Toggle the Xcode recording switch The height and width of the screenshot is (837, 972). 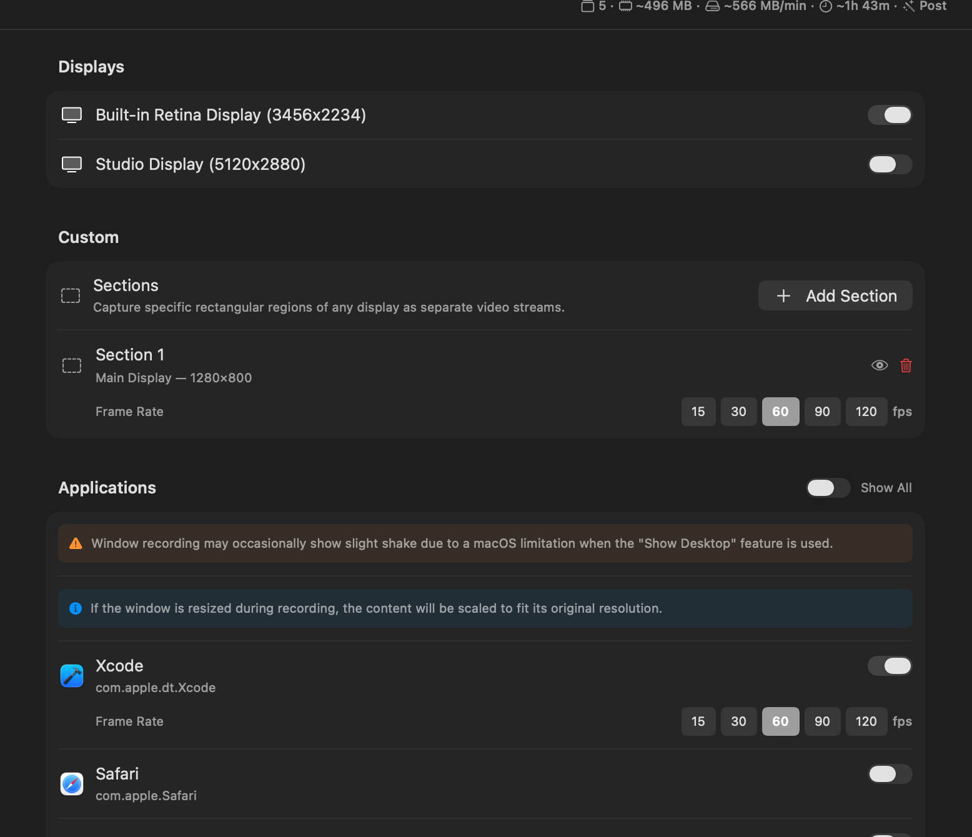890,666
